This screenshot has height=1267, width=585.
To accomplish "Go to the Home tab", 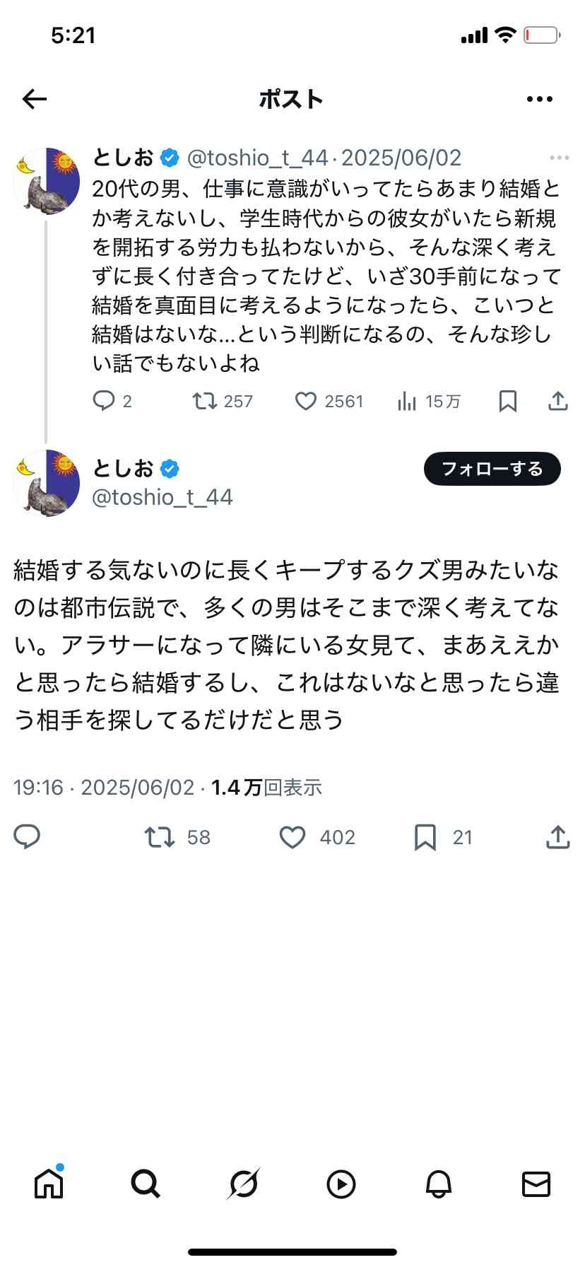I will pyautogui.click(x=49, y=1184).
